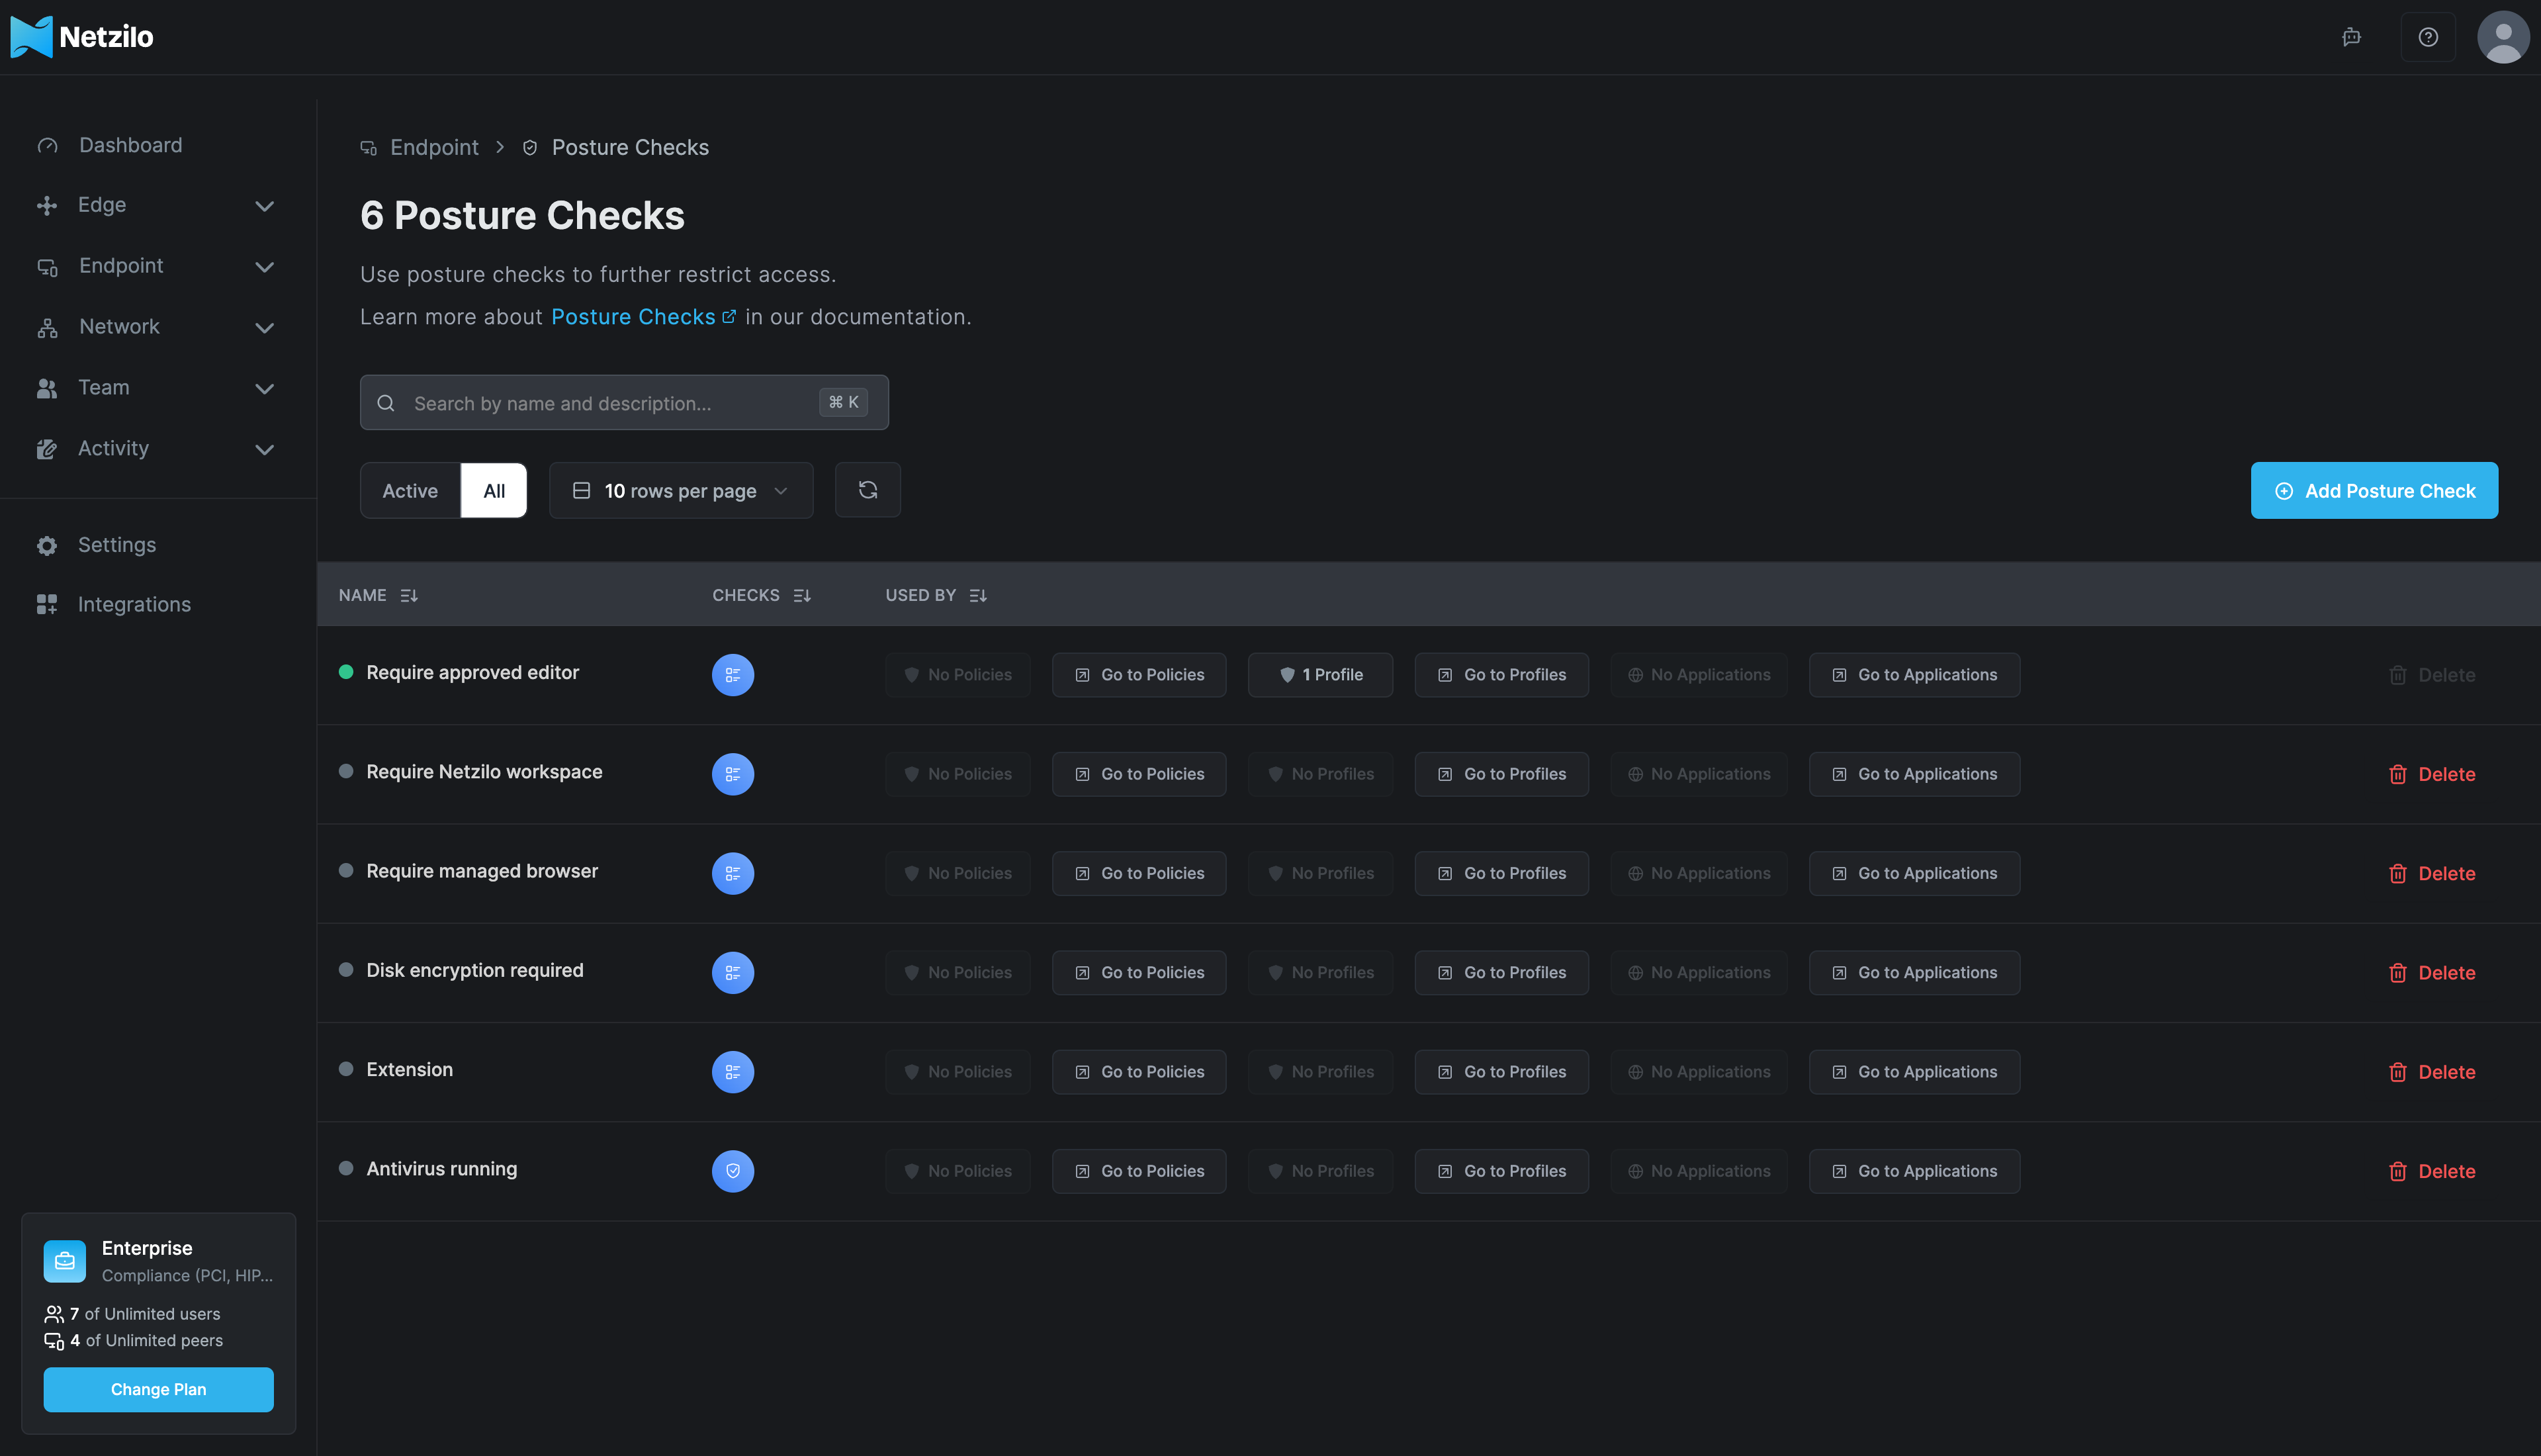Click the Enterprise plan briefcase icon

point(65,1261)
